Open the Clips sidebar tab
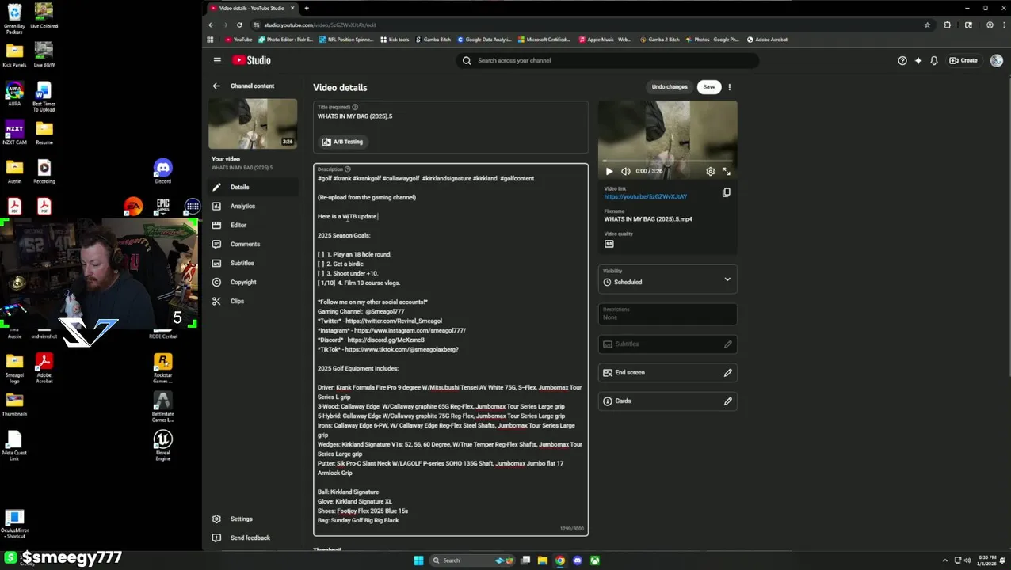 (253, 301)
